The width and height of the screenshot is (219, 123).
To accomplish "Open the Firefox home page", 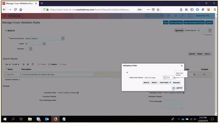I will pos(21,10).
